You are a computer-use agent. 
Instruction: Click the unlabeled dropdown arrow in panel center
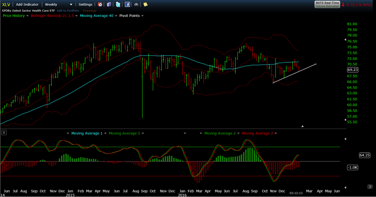[185, 133]
